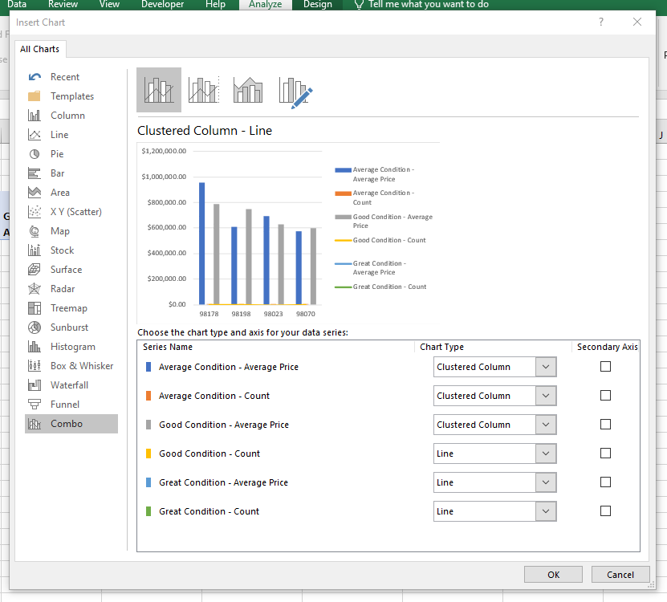Click the Waterfall chart category icon
Screen dimensions: 667x602
[x=35, y=385]
